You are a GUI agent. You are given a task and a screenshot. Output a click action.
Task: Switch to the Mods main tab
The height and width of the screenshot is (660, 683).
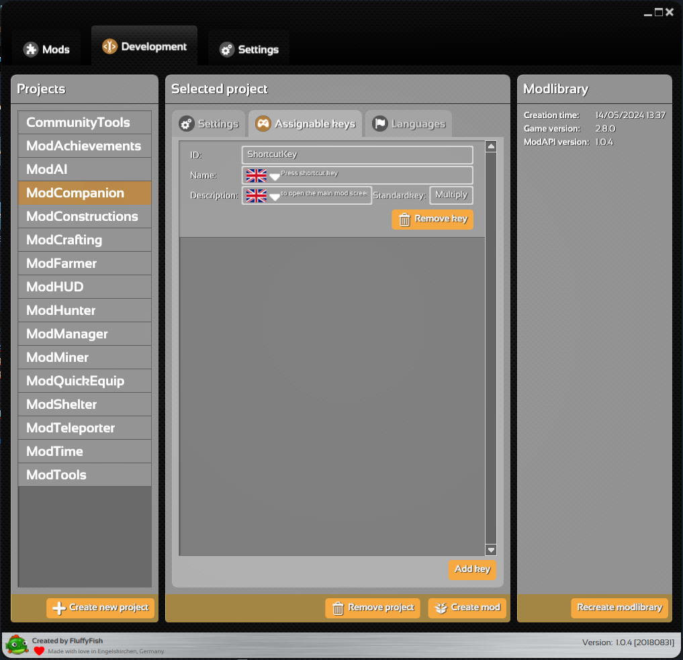[x=47, y=50]
